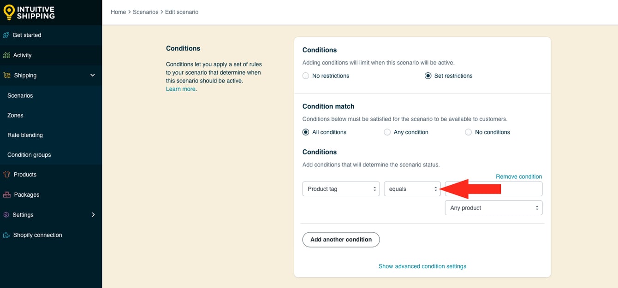The height and width of the screenshot is (288, 618).
Task: Click the Shipping truck icon
Action: pos(6,75)
